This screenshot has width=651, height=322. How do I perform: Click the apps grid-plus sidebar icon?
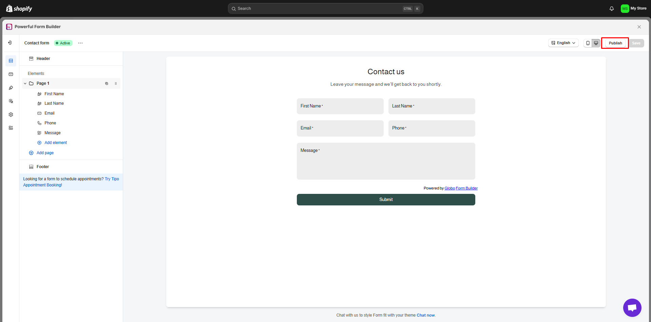point(11,128)
